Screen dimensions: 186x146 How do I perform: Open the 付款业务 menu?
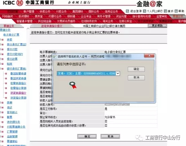(x=61, y=11)
